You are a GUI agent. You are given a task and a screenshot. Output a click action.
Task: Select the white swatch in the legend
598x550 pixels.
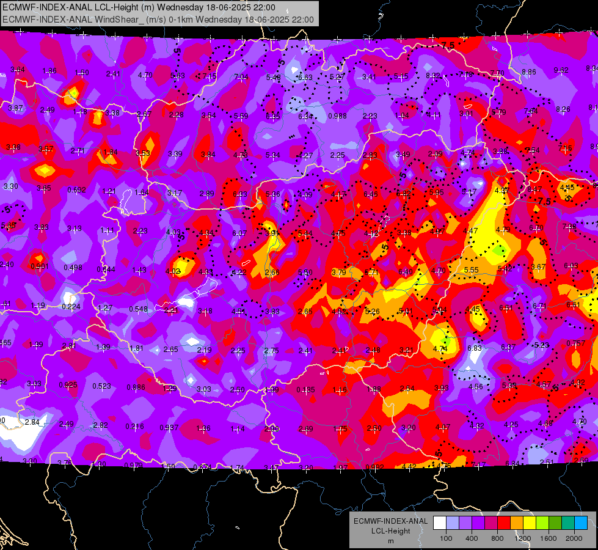(x=440, y=523)
